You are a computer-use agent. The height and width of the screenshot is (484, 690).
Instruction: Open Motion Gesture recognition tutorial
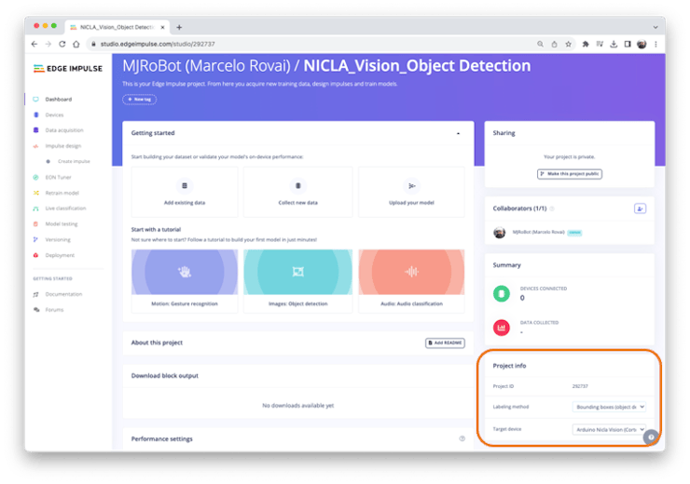pos(185,281)
